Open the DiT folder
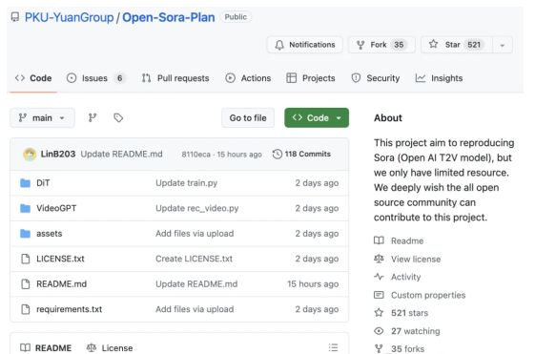This screenshot has height=354, width=535. pyautogui.click(x=43, y=183)
